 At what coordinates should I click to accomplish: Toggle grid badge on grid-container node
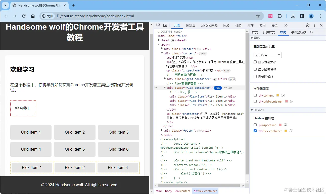pos(232,79)
